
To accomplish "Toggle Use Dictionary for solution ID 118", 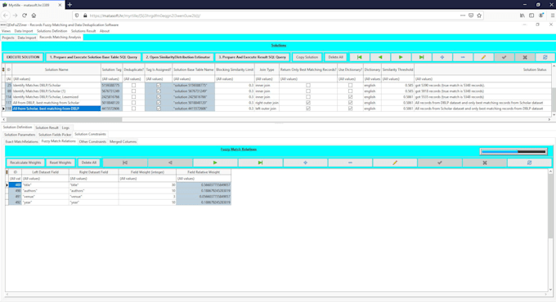I will tap(350, 109).
